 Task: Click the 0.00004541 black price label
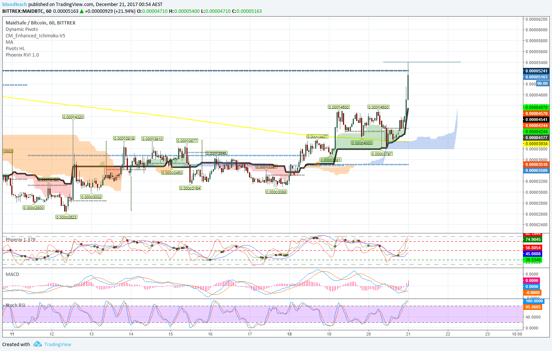[x=536, y=120]
